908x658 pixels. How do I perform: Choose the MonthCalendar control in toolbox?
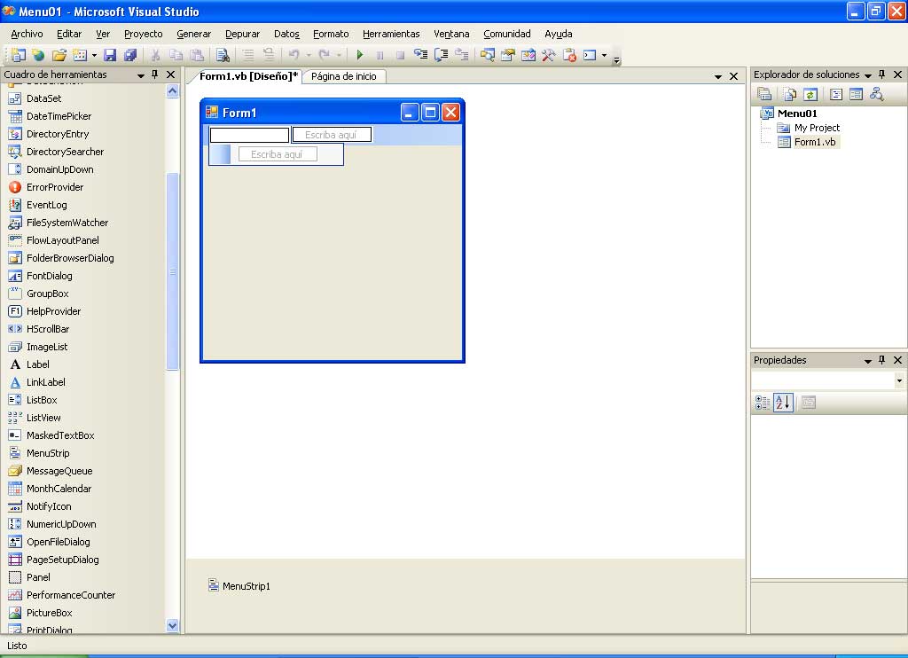tap(59, 489)
